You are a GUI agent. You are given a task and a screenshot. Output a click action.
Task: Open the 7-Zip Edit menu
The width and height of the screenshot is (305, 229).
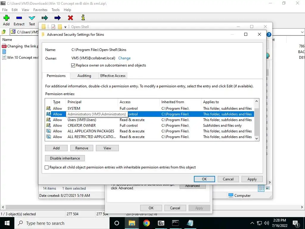pyautogui.click(x=15, y=10)
